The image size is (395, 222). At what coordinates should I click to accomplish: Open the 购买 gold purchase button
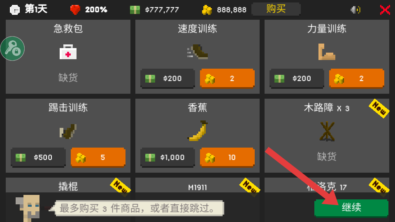tap(276, 9)
